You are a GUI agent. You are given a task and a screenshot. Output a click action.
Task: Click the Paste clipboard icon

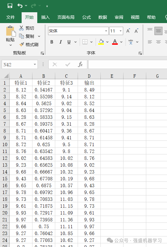pyautogui.click(x=11, y=31)
